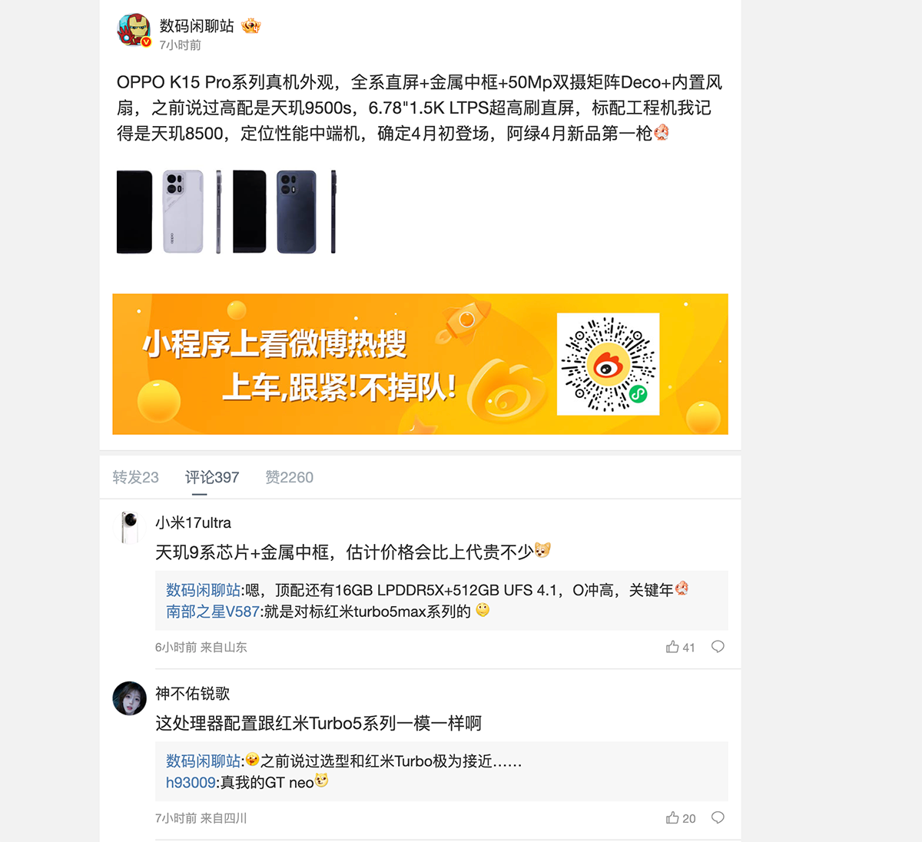Open the 数码闲聊站 username at post top
The width and height of the screenshot is (922, 842).
pyautogui.click(x=197, y=25)
